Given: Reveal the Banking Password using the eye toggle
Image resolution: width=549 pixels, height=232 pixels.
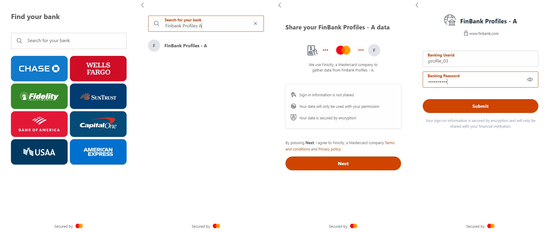Looking at the screenshot, I should (530, 80).
